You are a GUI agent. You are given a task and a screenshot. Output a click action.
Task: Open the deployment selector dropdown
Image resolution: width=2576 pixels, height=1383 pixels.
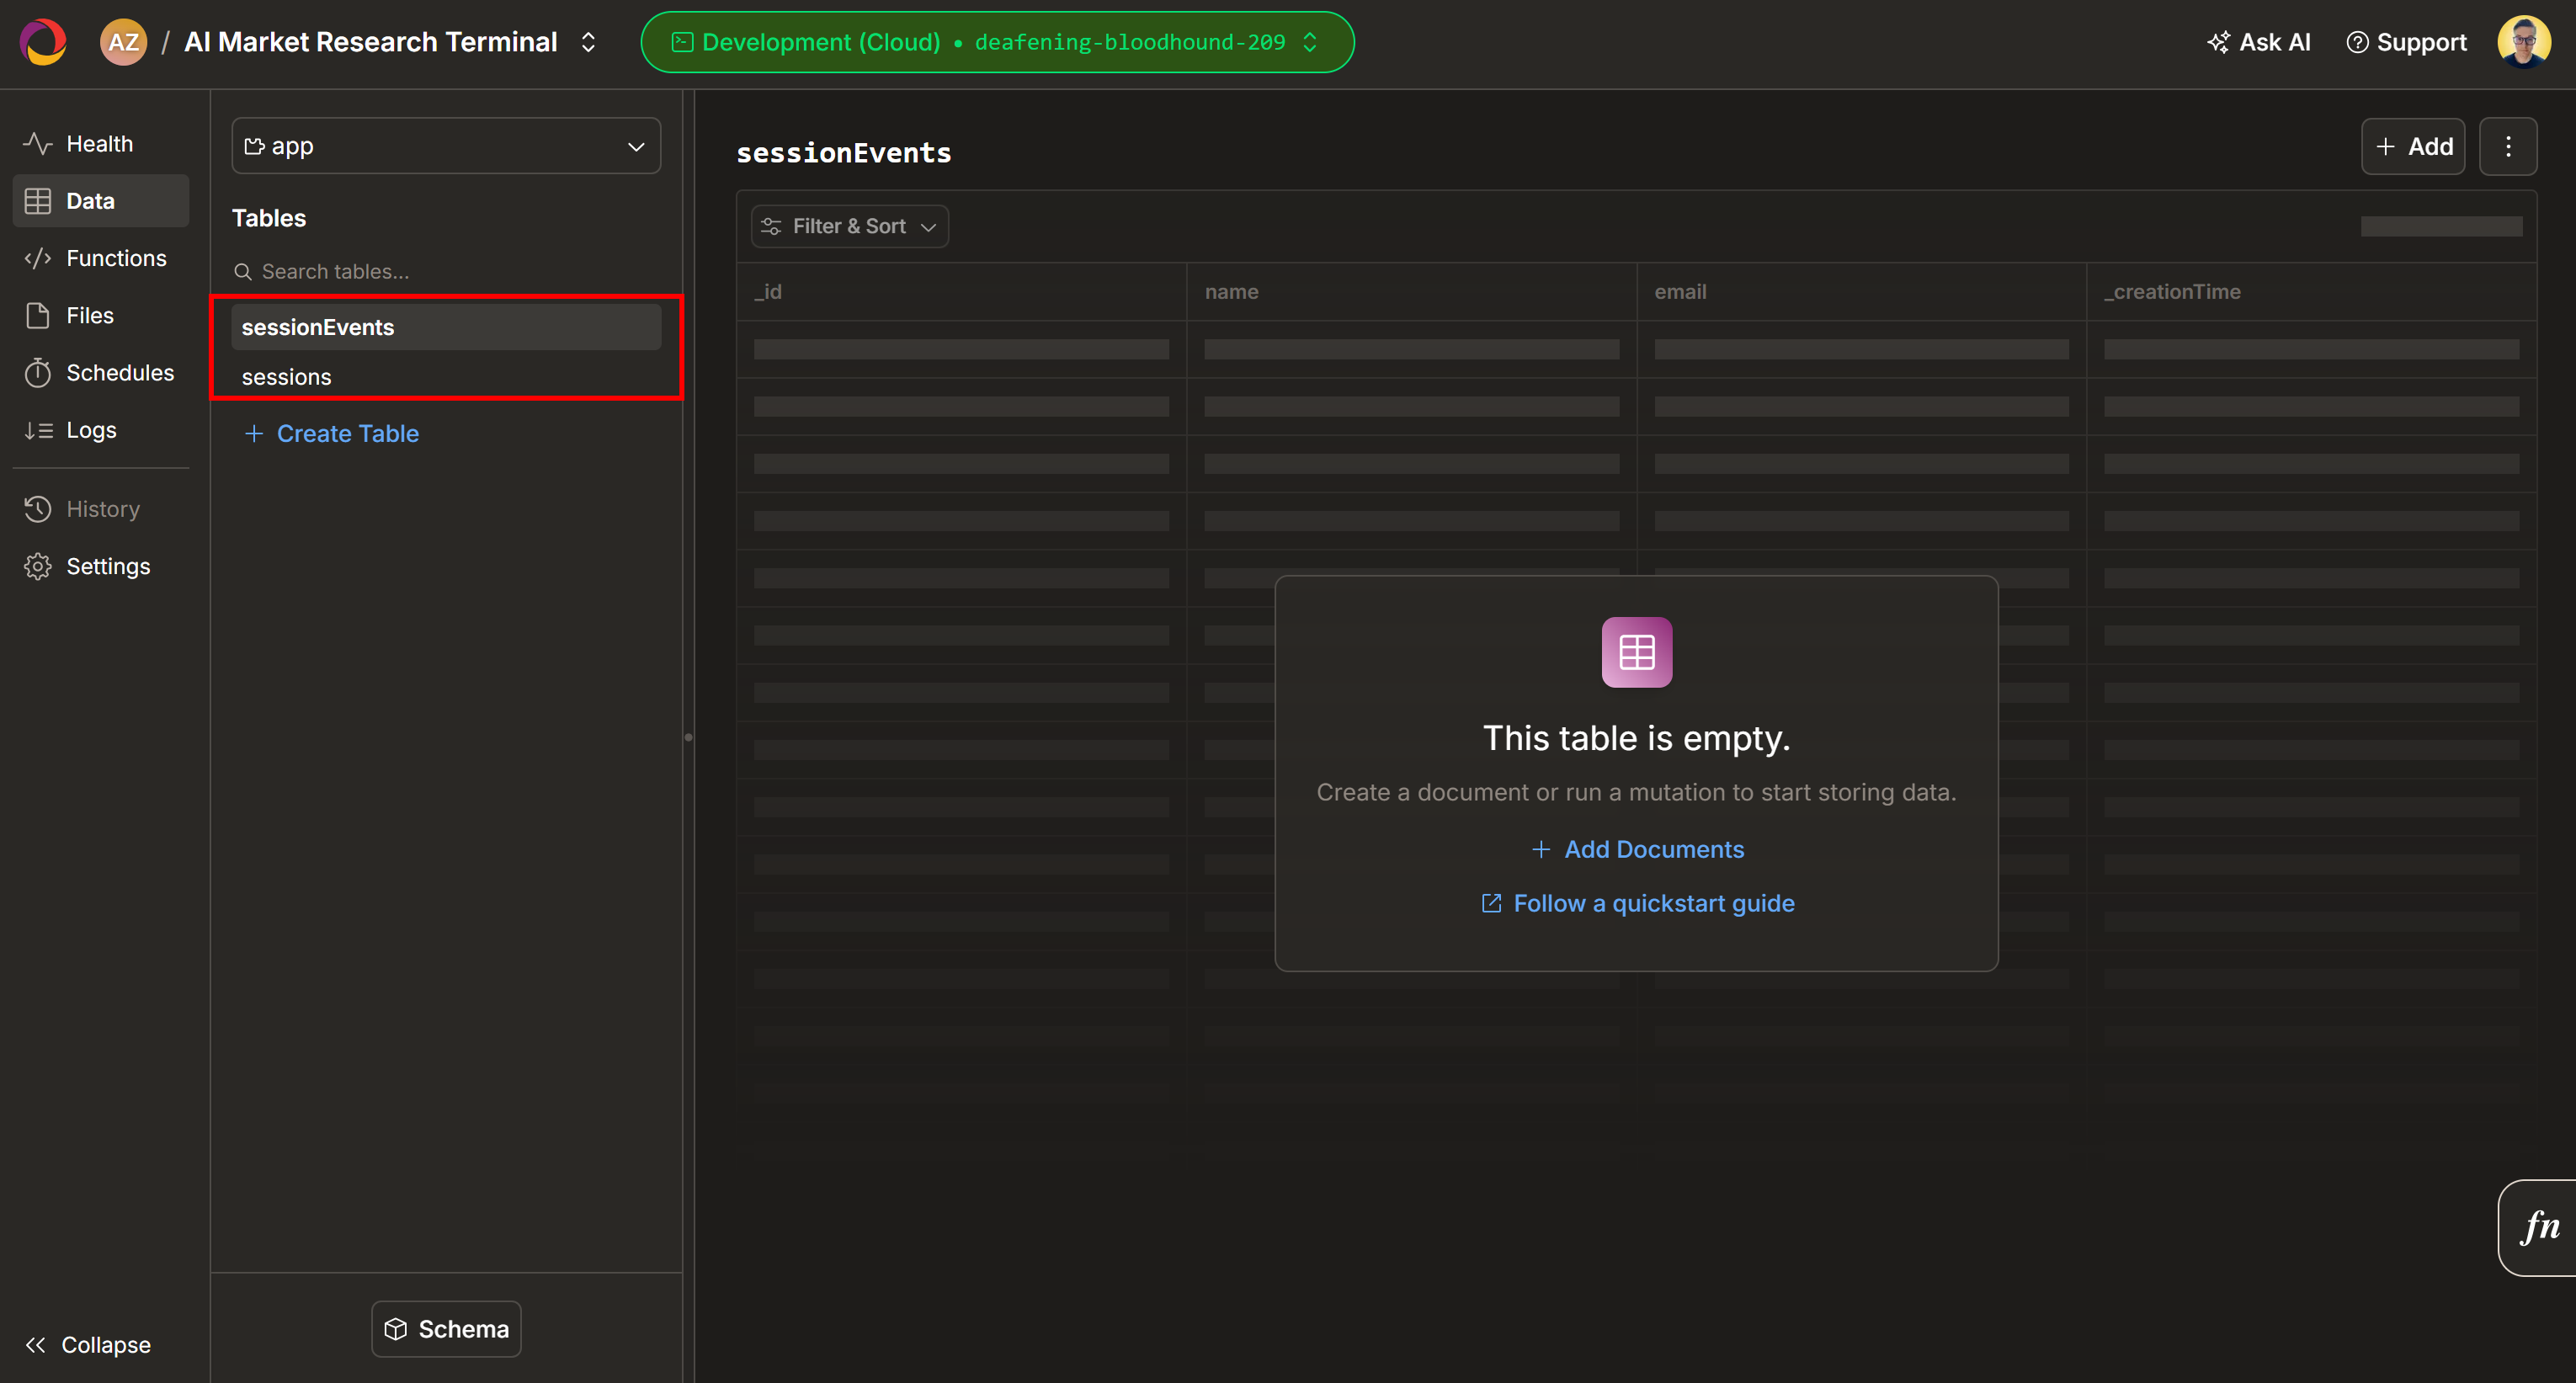996,42
